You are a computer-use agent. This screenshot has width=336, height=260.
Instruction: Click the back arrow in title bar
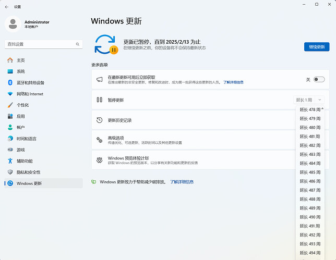[x=7, y=7]
